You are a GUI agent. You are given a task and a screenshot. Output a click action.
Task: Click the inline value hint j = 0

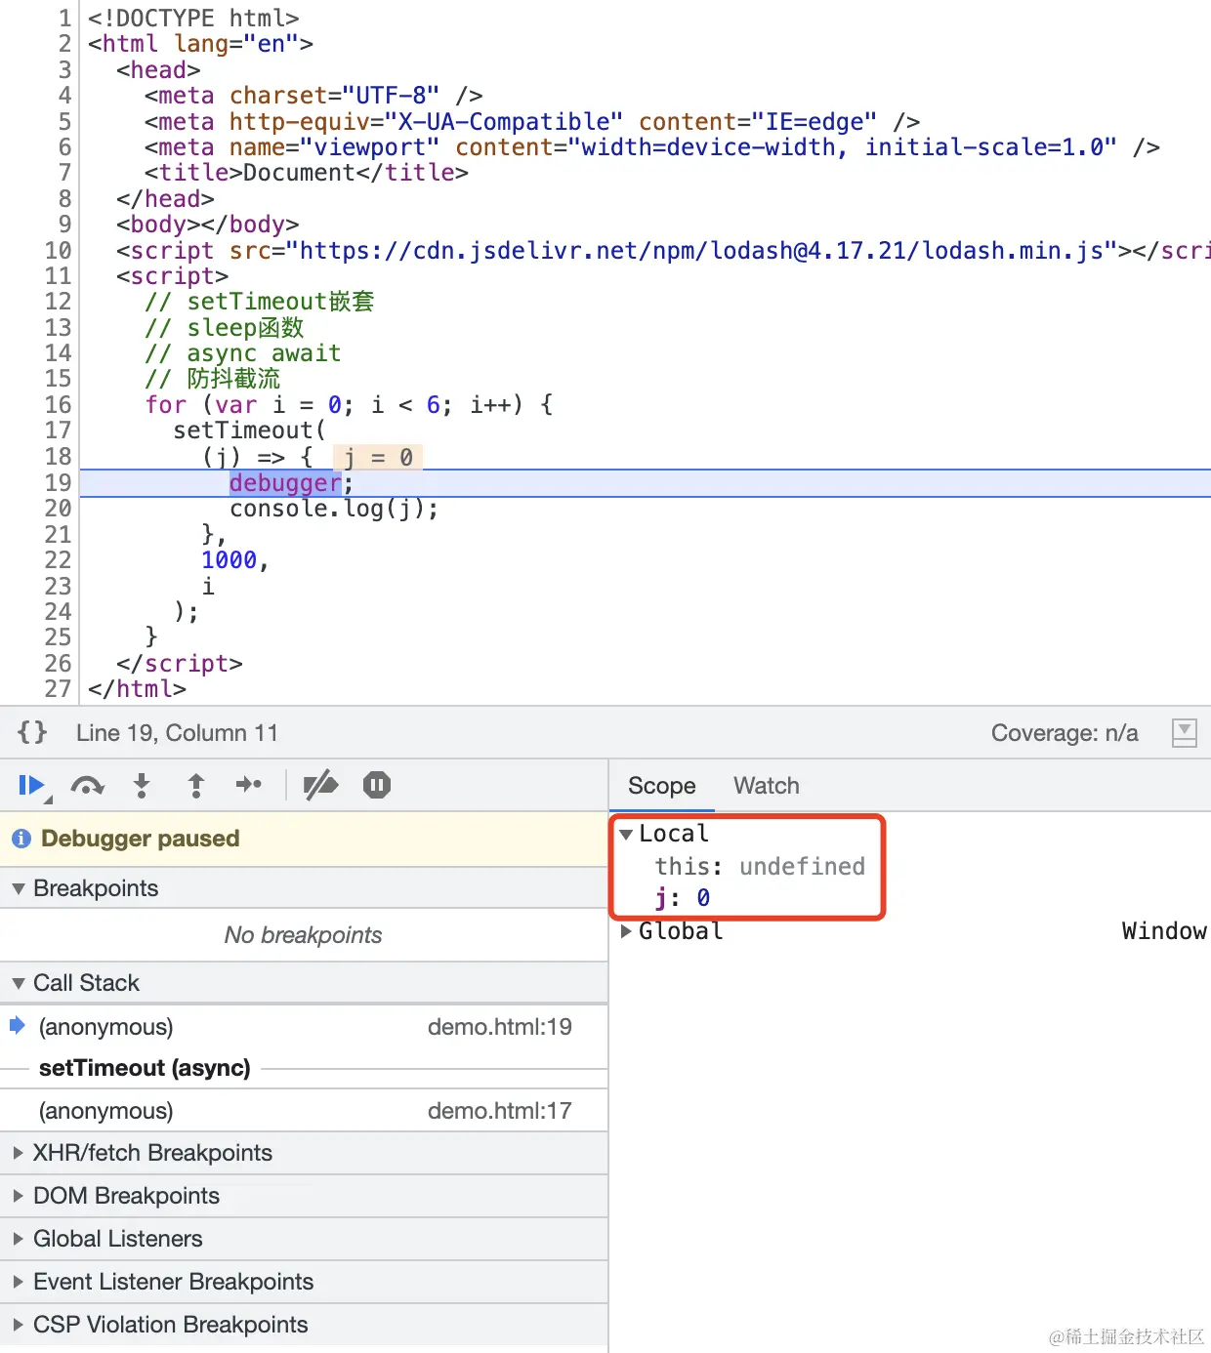pyautogui.click(x=378, y=458)
